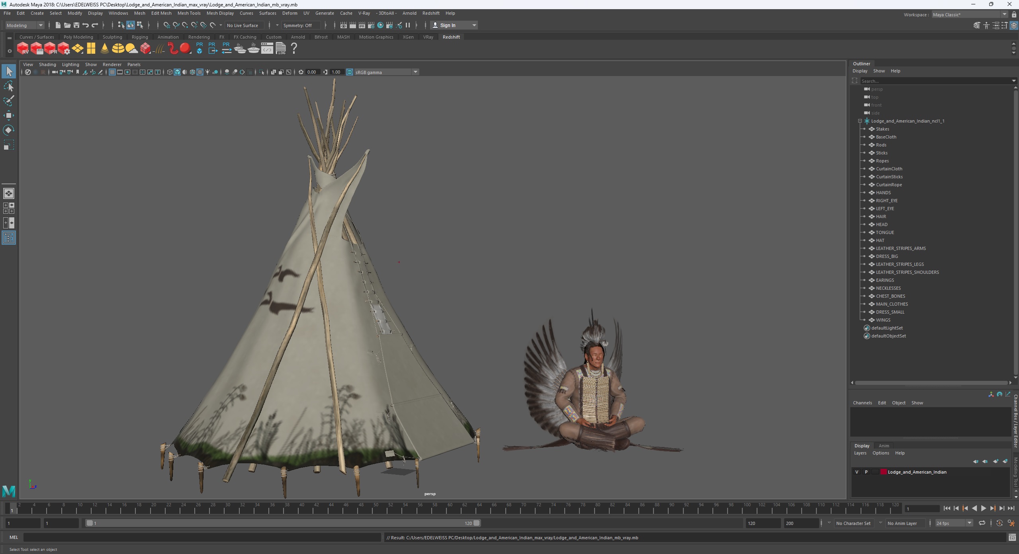
Task: Click the Symmetry: Off button
Action: click(x=301, y=25)
